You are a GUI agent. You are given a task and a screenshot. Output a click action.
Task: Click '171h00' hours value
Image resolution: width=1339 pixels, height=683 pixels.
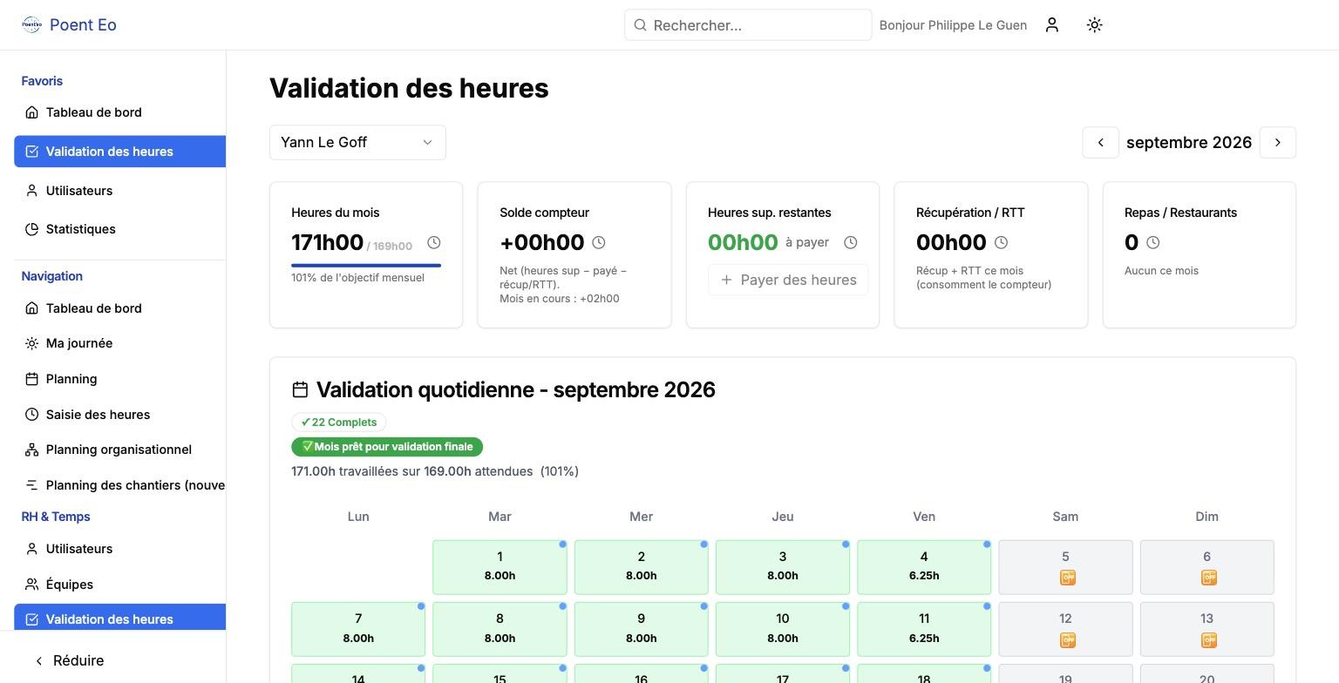click(x=328, y=243)
